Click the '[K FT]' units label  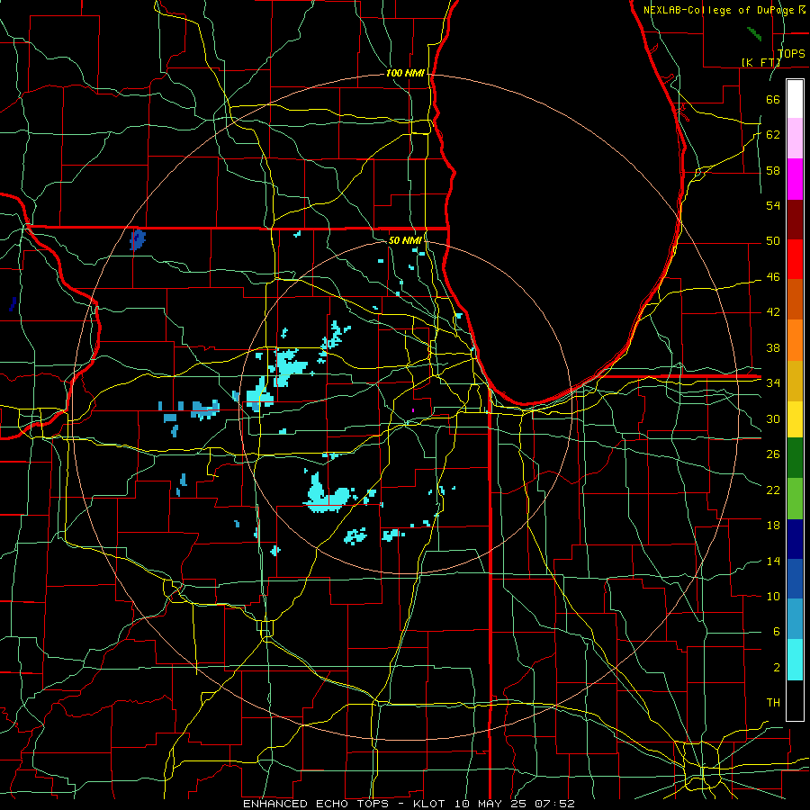click(760, 62)
